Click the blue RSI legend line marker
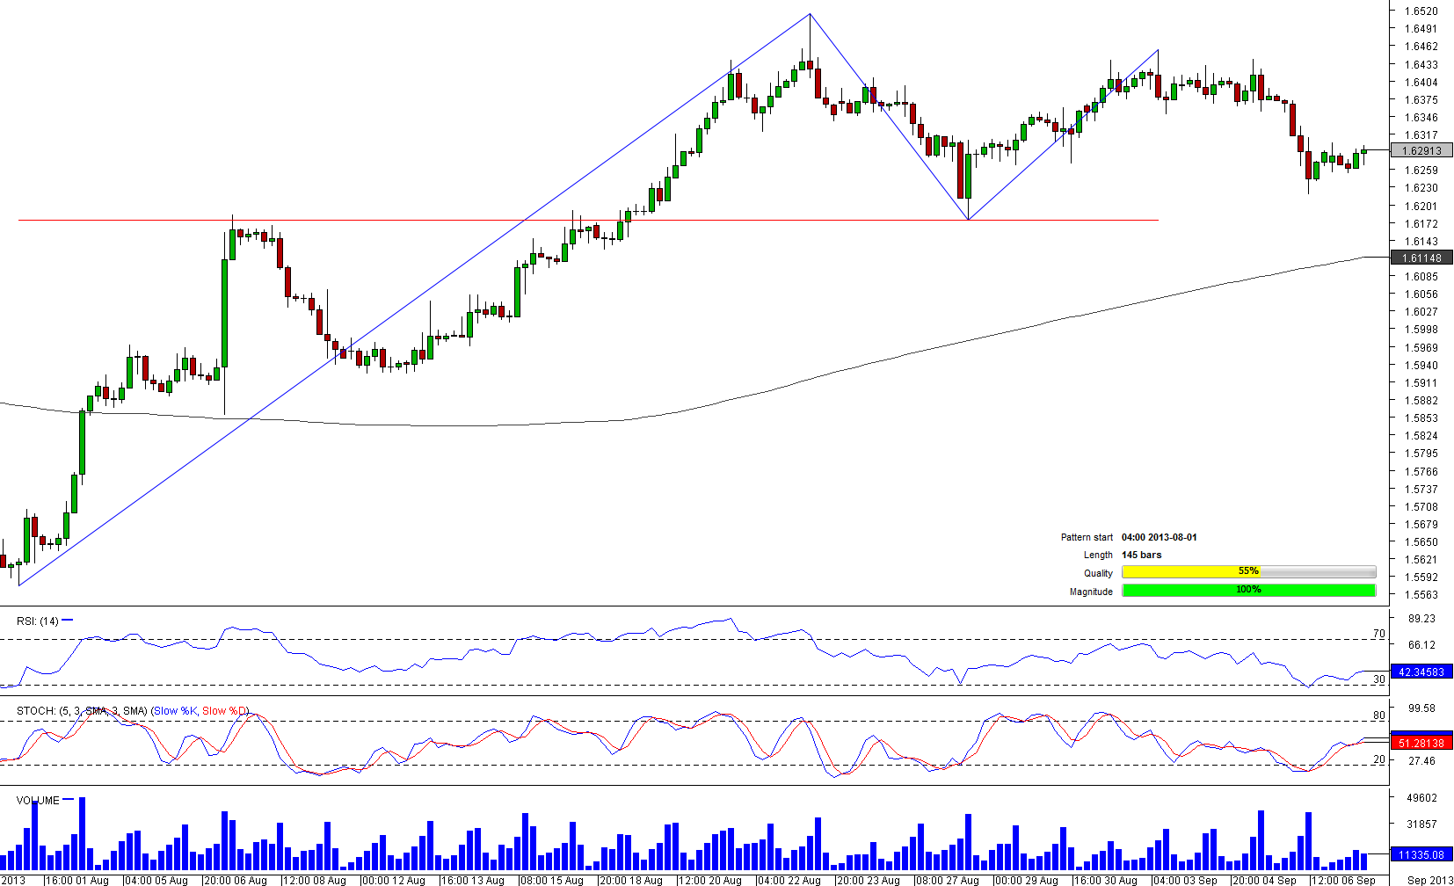This screenshot has width=1454, height=886. (x=68, y=621)
